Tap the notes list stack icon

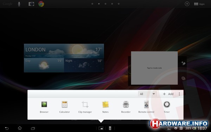(183, 78)
